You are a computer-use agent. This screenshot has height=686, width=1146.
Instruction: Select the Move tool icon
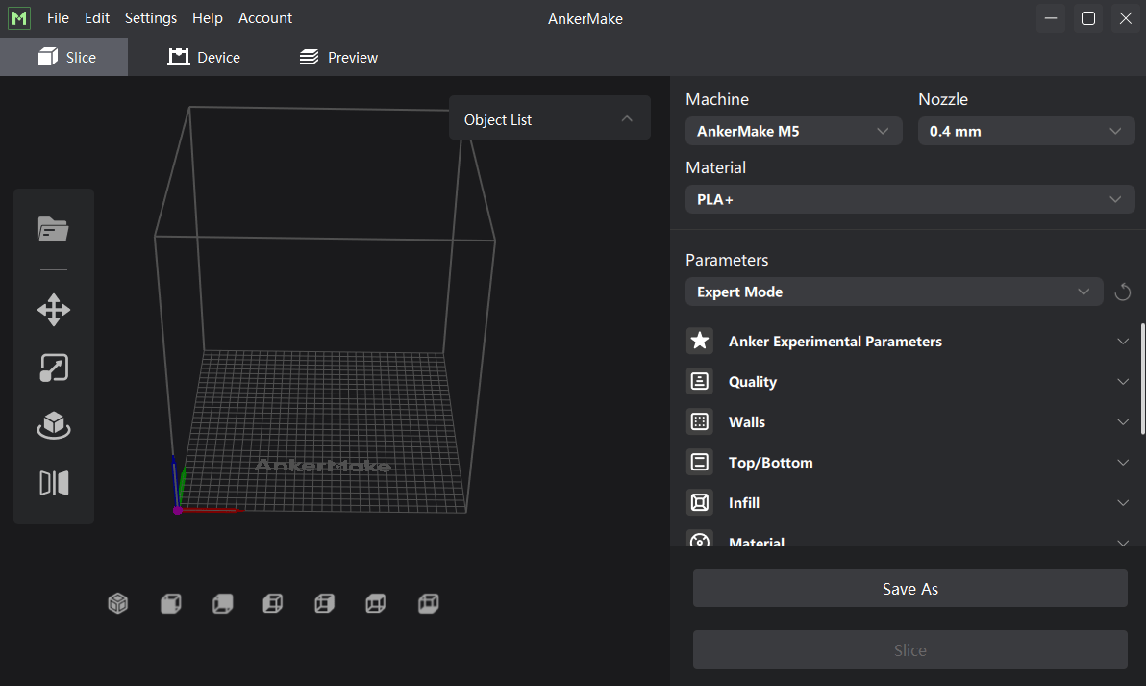click(53, 310)
